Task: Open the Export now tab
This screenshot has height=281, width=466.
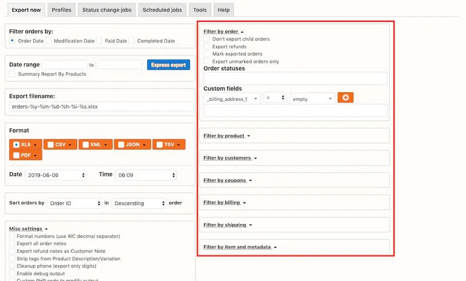Action: [26, 10]
